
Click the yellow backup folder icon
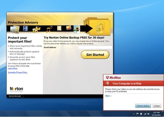click(x=97, y=26)
